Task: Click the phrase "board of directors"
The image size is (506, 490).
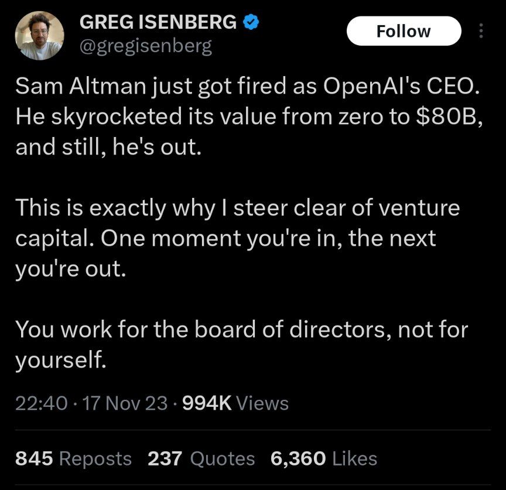Action: pyautogui.click(x=290, y=330)
